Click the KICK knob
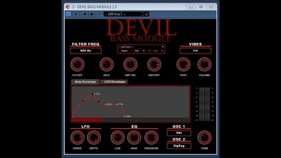The image size is (281, 158). (106, 65)
